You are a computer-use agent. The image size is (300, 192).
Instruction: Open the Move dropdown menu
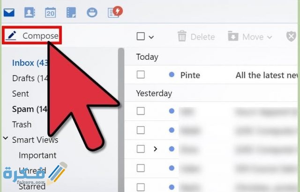pos(250,36)
